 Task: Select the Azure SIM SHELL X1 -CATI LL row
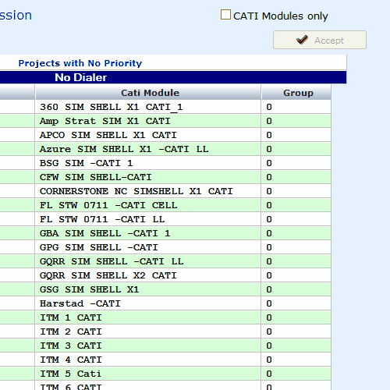[165, 149]
